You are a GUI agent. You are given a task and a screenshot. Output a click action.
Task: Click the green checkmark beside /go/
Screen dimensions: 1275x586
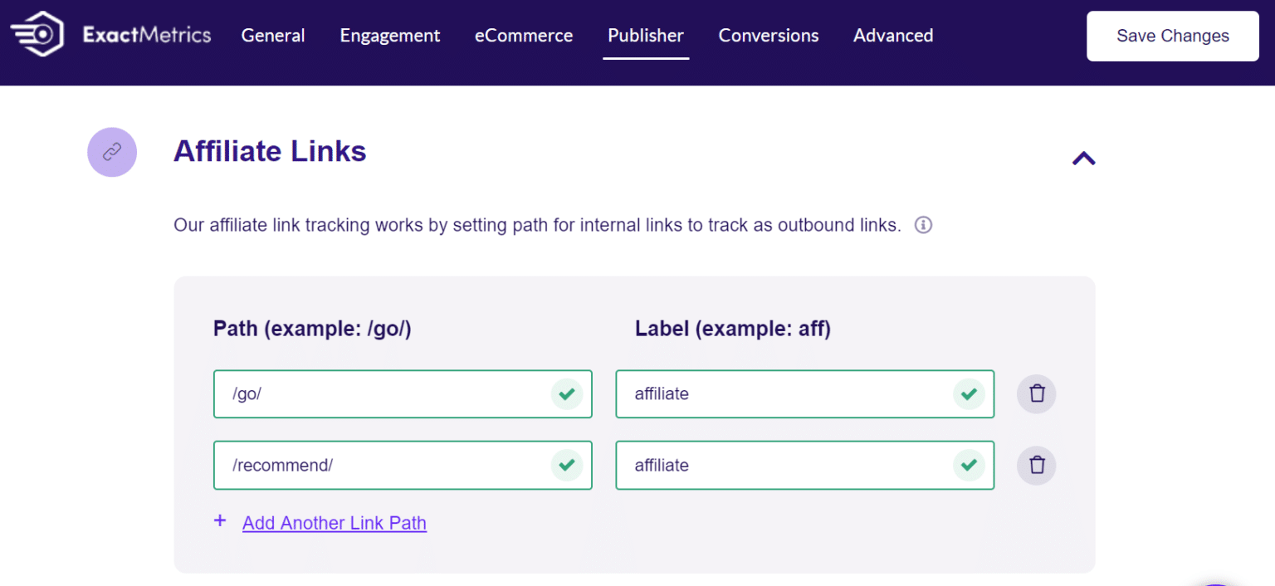568,393
